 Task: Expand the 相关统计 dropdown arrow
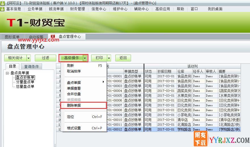(28, 58)
